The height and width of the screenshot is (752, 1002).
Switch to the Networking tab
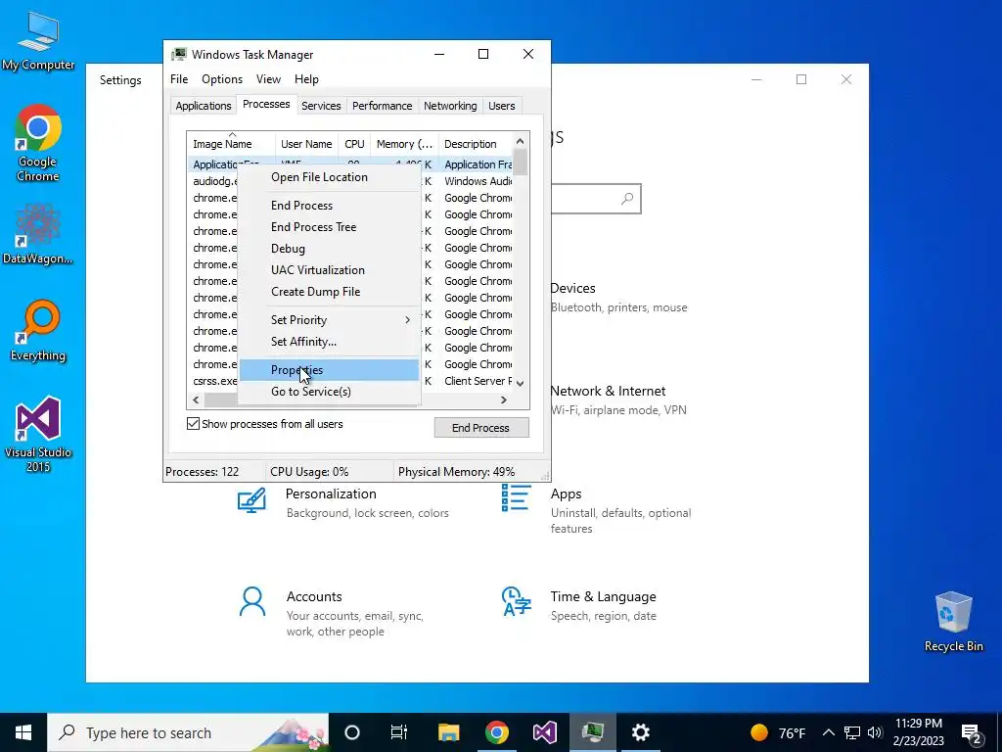(450, 106)
